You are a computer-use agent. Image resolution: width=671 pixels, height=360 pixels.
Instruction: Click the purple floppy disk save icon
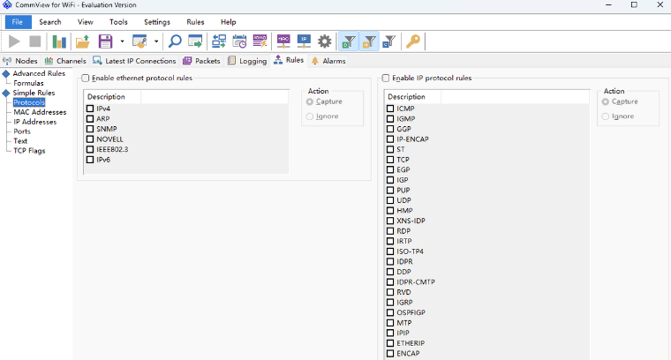(106, 41)
